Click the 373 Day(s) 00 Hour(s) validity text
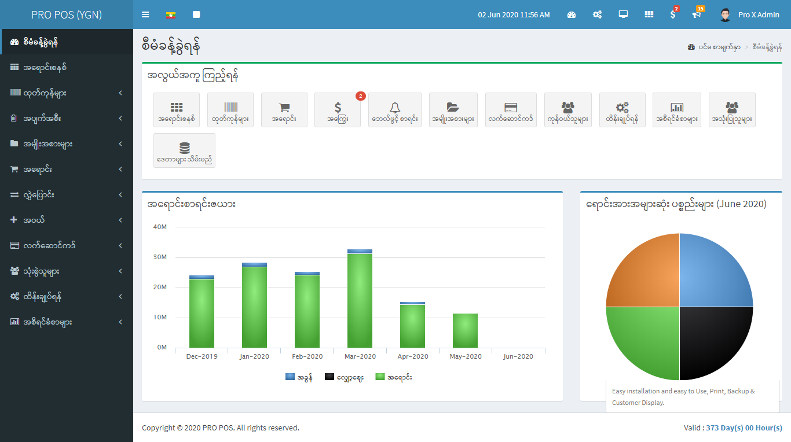 [744, 428]
